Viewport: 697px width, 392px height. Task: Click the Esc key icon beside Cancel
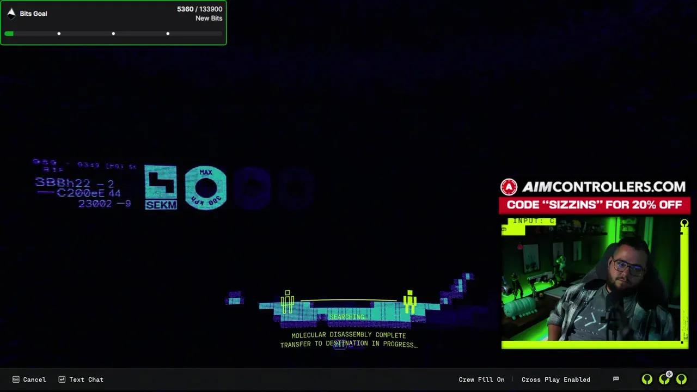pos(16,379)
